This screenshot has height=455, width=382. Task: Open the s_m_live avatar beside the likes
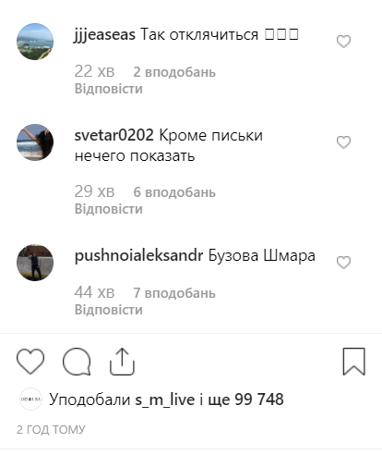click(30, 400)
